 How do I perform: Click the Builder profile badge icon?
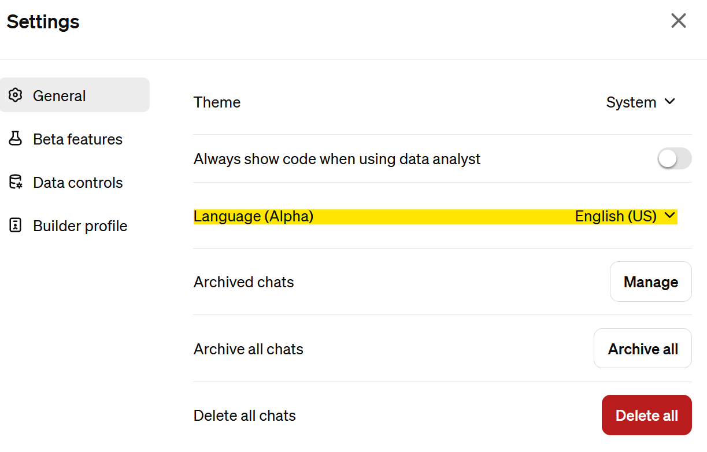click(16, 225)
